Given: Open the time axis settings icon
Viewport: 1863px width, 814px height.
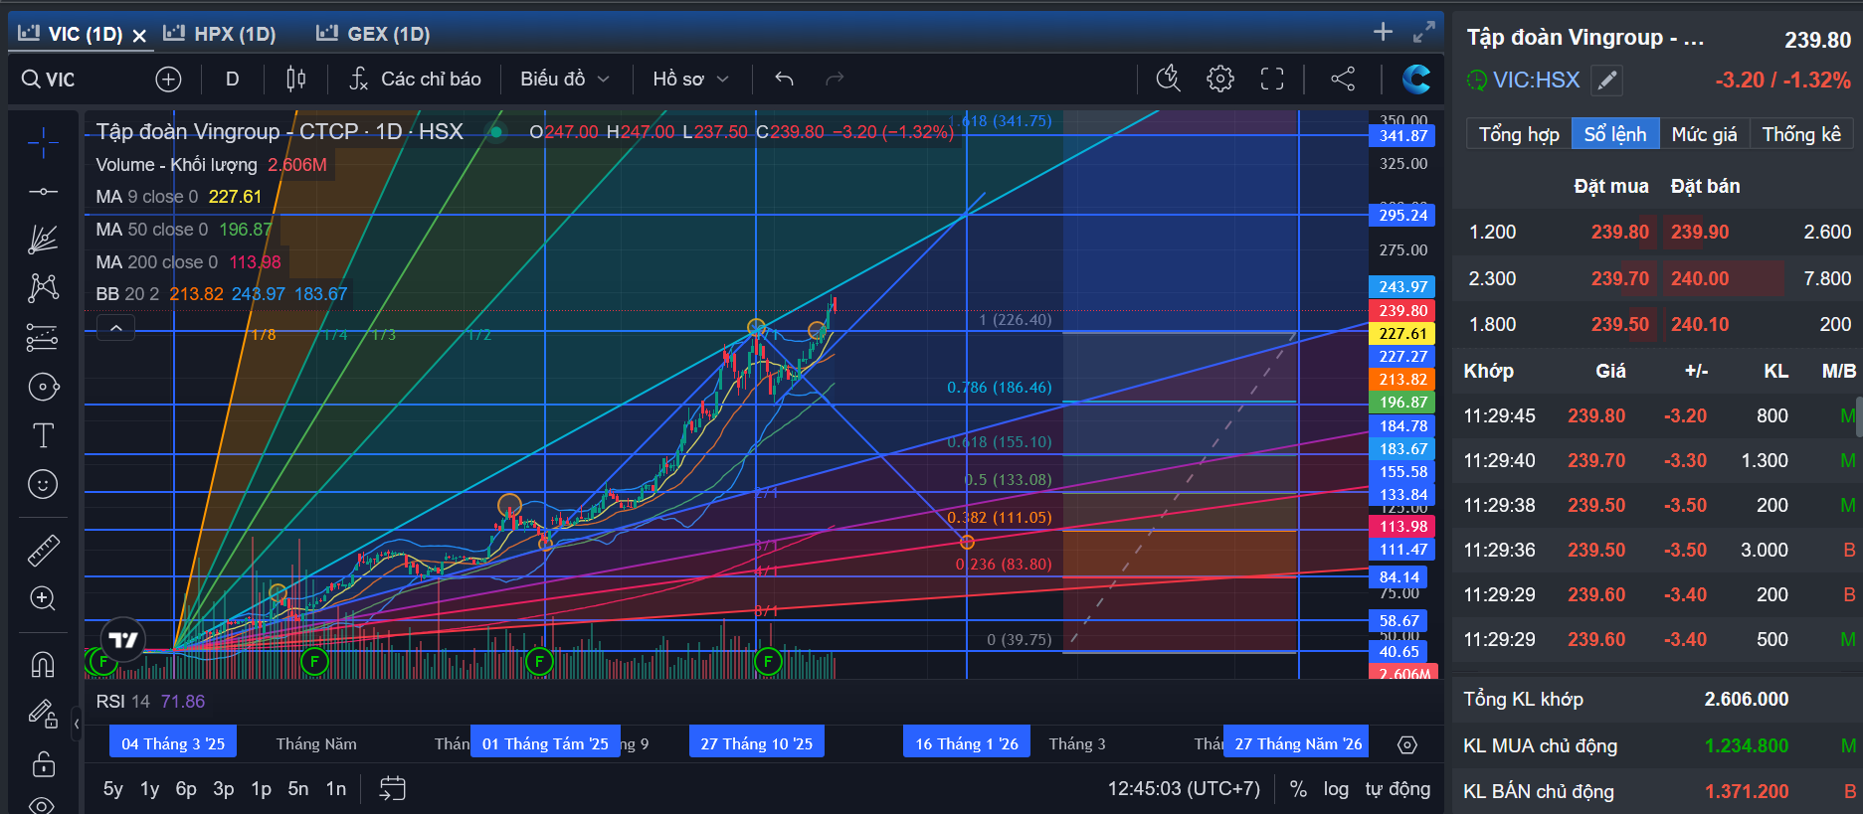Looking at the screenshot, I should point(1406,744).
